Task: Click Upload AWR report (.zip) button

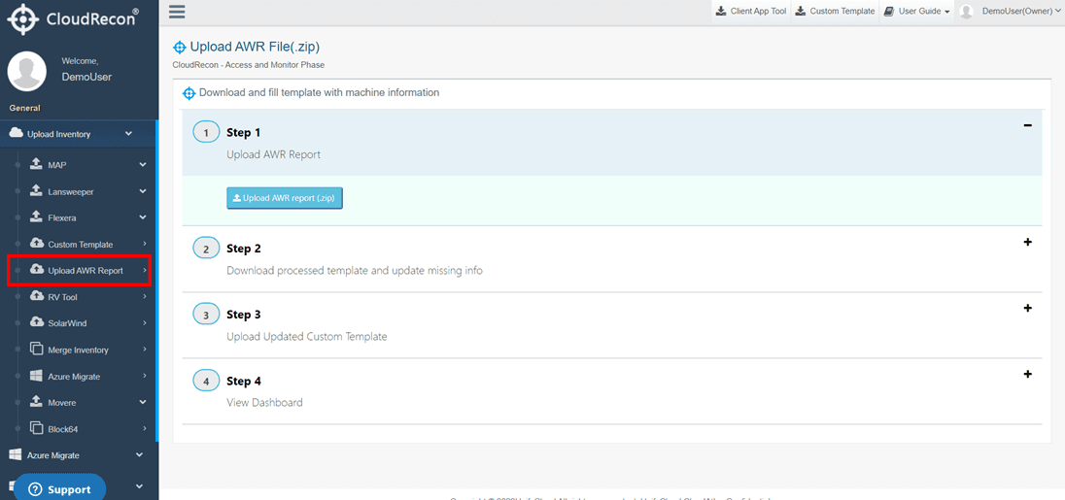Action: [x=285, y=198]
